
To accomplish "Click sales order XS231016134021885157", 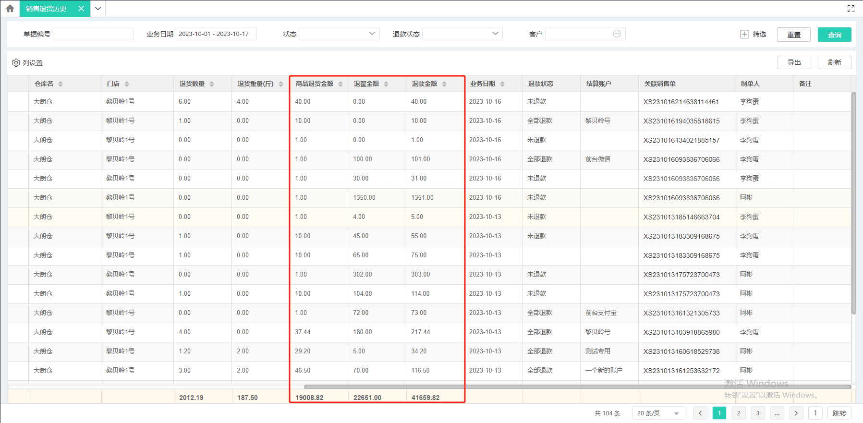I will click(681, 140).
